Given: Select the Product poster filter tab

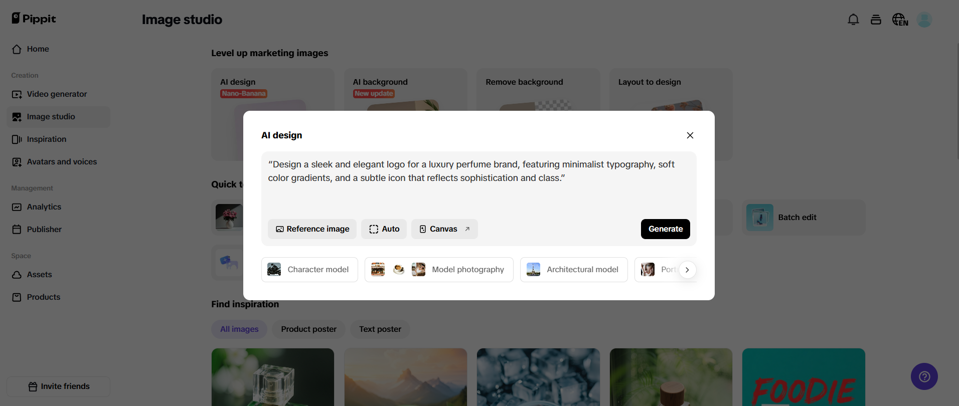Looking at the screenshot, I should [308, 329].
